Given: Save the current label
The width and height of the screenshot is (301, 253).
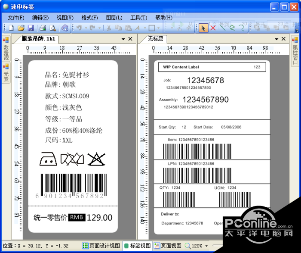Looking at the screenshot, I should coord(31,28).
